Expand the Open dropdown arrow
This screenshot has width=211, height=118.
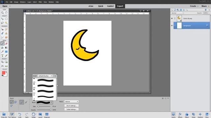(10, 6)
